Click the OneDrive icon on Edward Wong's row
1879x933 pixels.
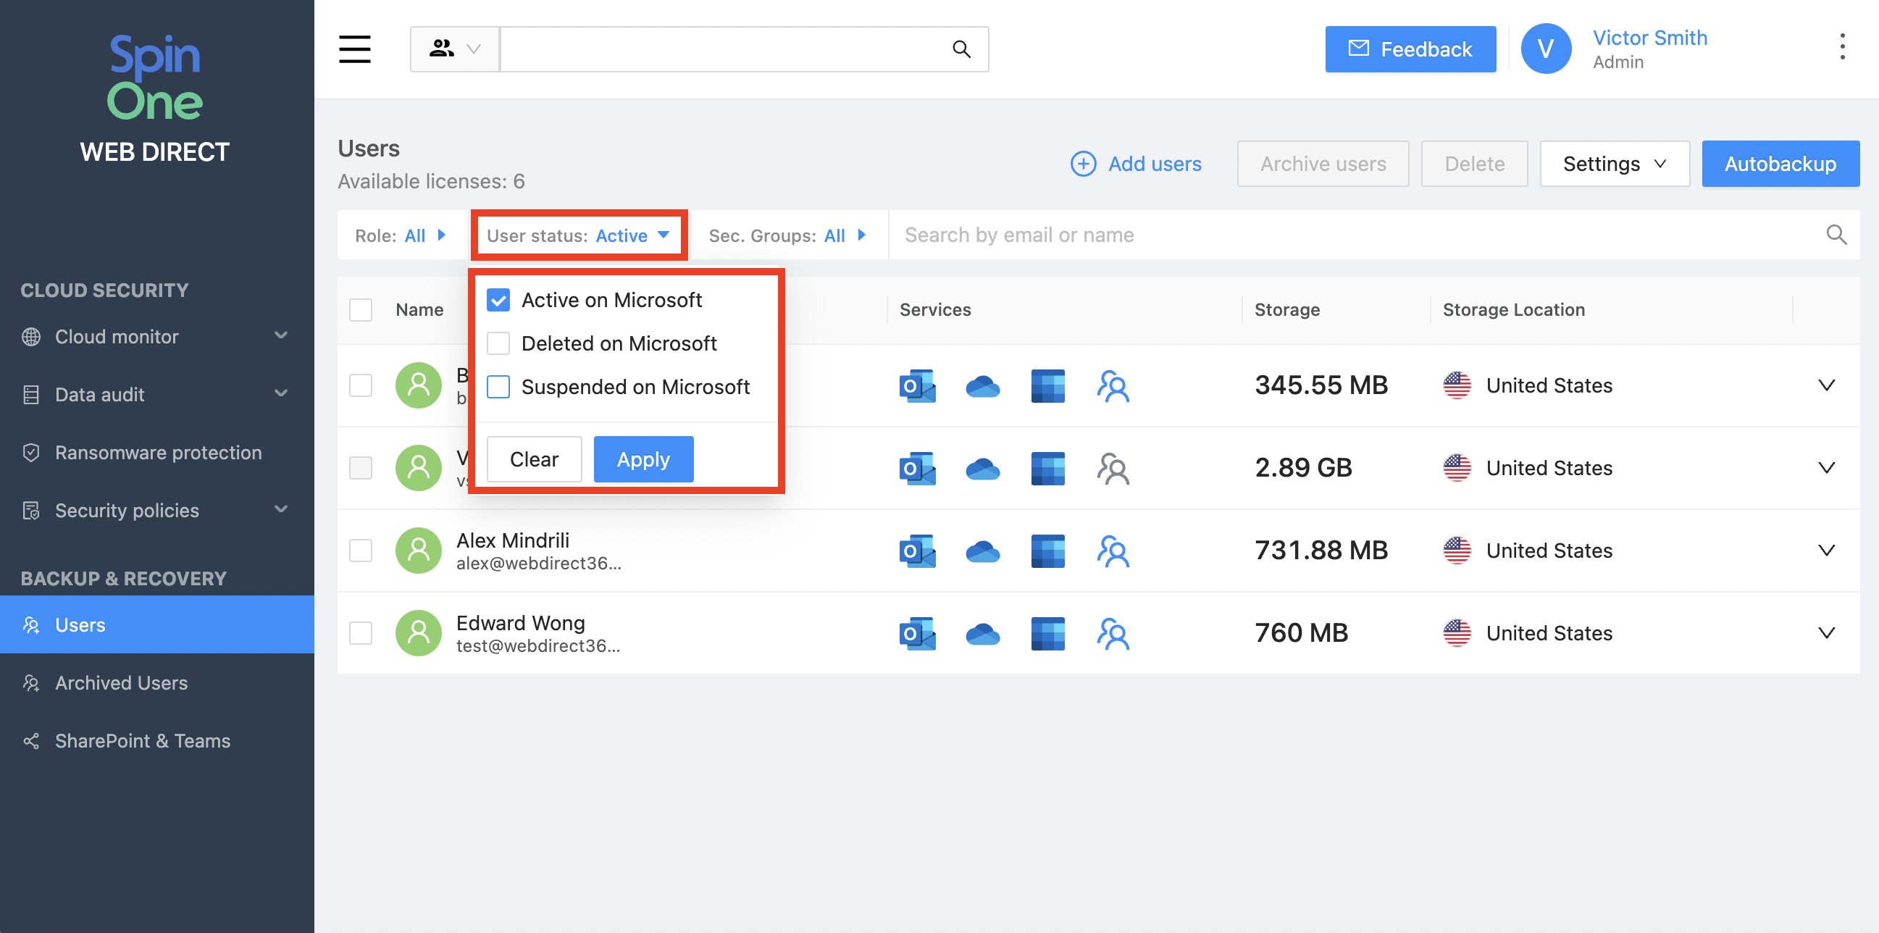click(x=982, y=633)
